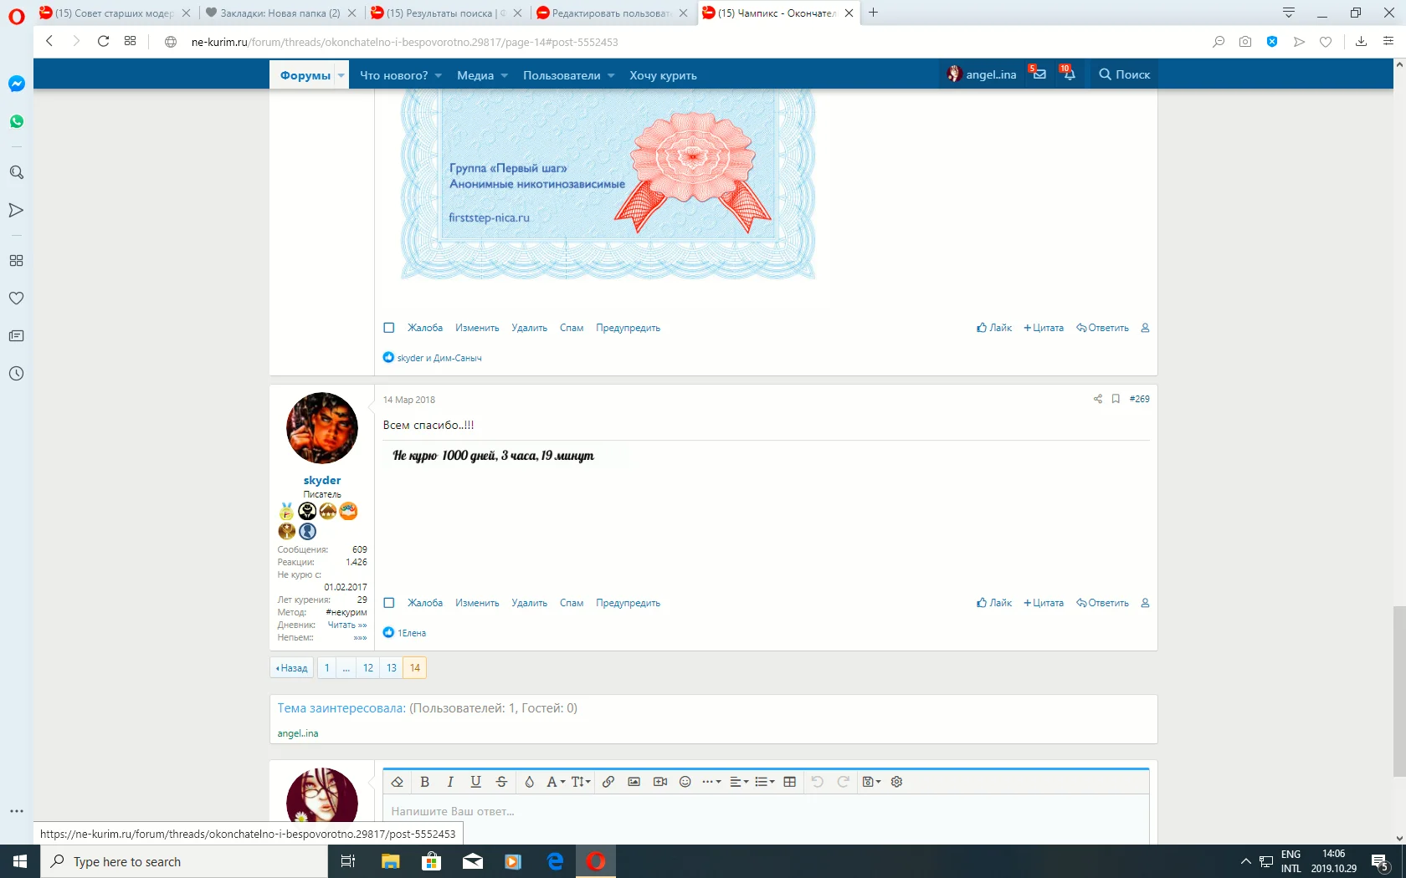Click Ответить on skyder's post #269
This screenshot has width=1406, height=878.
point(1103,603)
